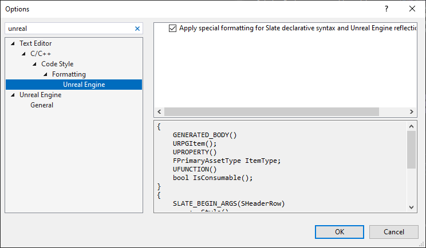The height and width of the screenshot is (248, 426).
Task: Clear the search box with the X icon
Action: pos(137,29)
